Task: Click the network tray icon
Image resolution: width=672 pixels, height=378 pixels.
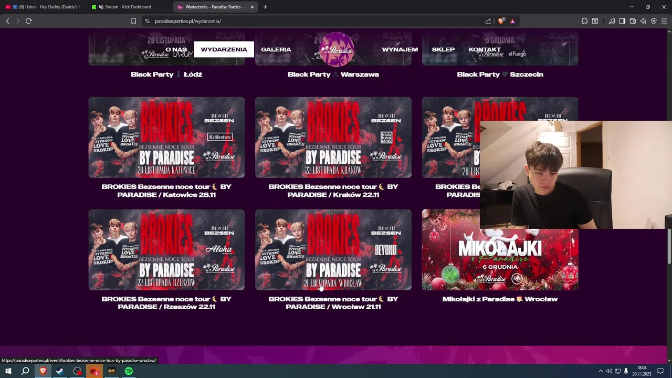Action: (x=618, y=371)
